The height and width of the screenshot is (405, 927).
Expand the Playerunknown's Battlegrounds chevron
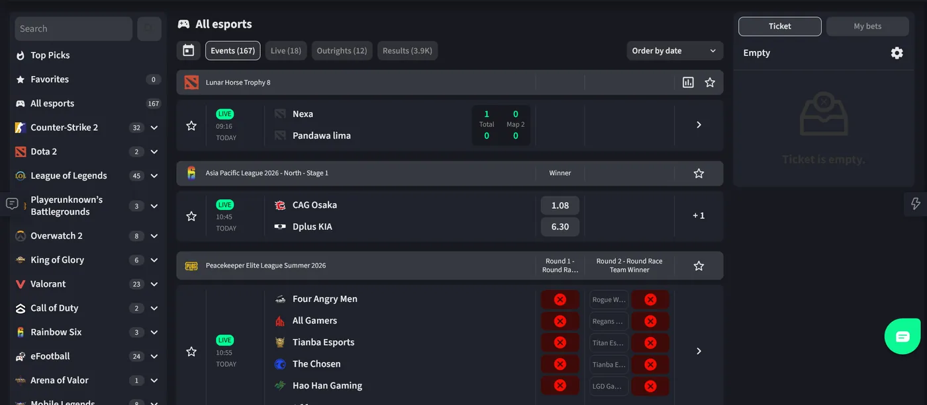(x=154, y=206)
